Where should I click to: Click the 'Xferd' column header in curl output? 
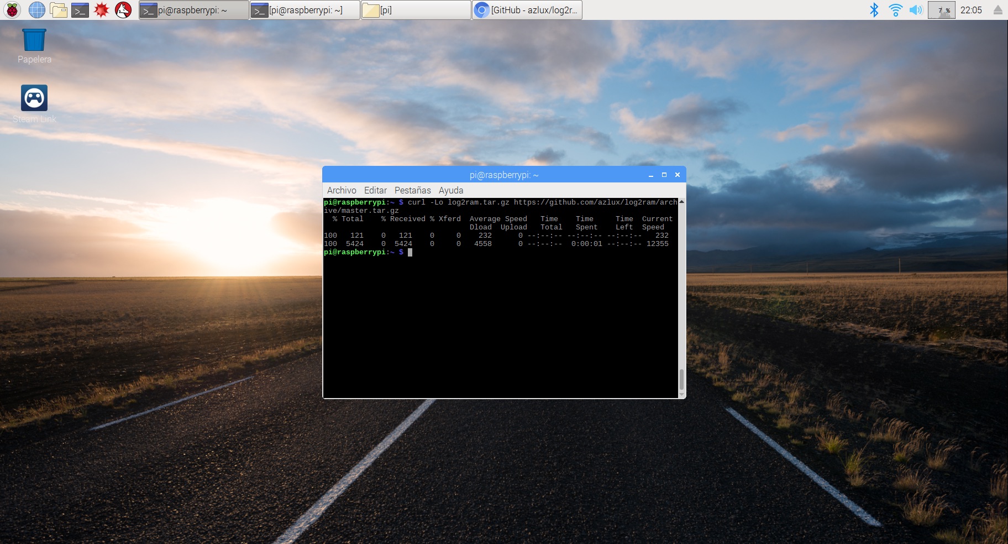[x=450, y=219]
